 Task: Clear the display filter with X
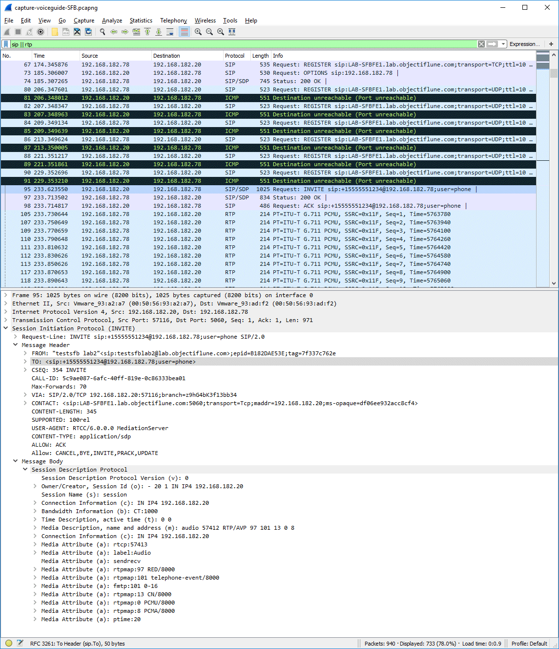point(481,44)
